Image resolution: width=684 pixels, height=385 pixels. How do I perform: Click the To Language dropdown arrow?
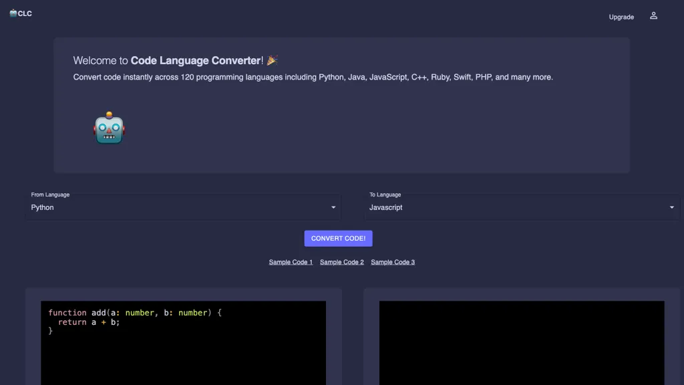[672, 207]
